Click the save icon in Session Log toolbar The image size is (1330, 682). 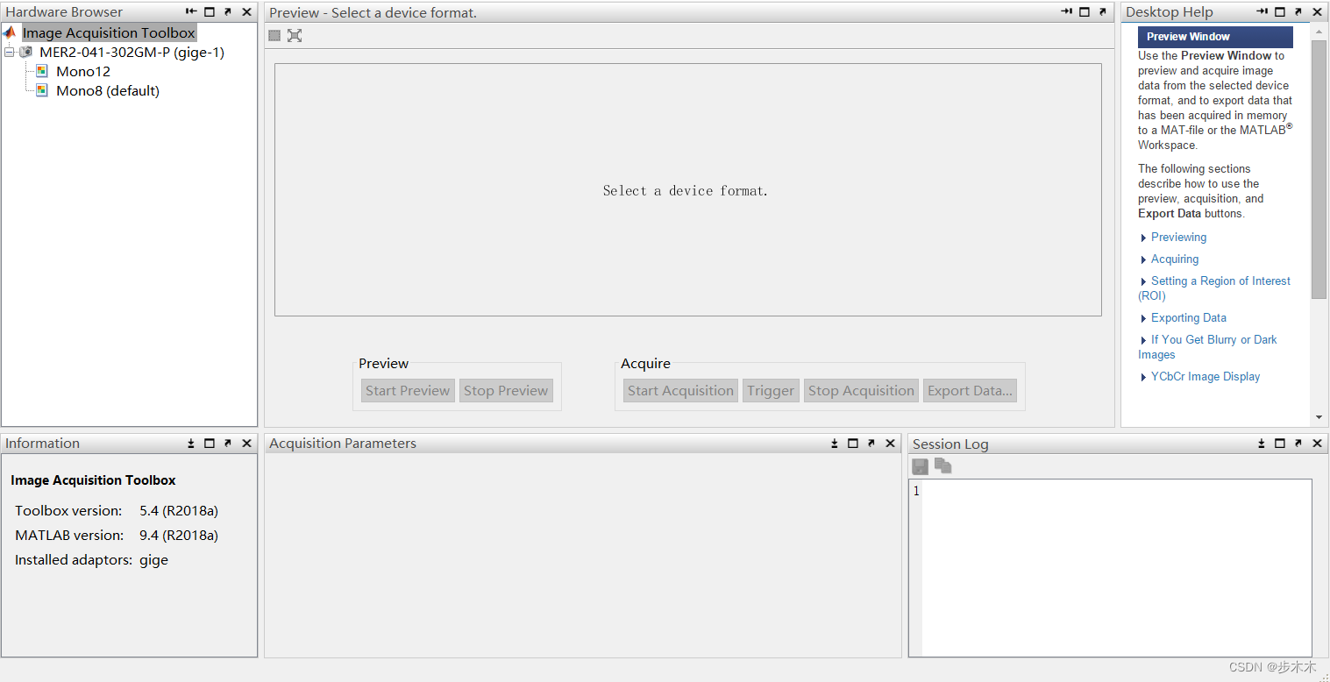coord(921,466)
